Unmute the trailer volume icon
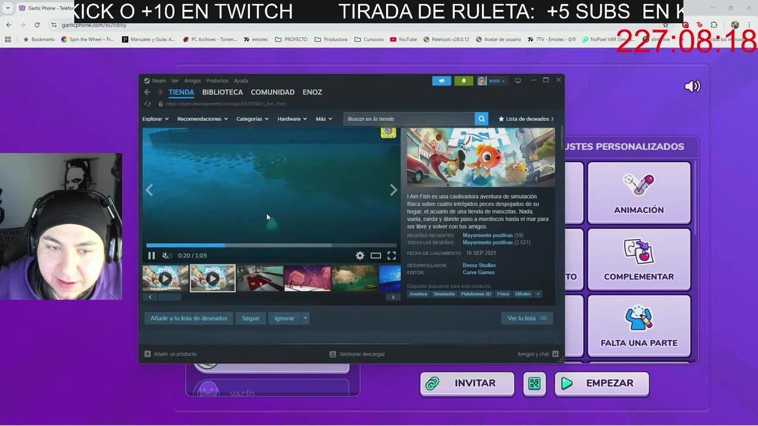Viewport: 758px width, 426px height. click(167, 256)
